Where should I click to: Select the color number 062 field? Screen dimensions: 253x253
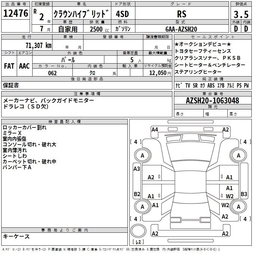[x=52, y=73]
